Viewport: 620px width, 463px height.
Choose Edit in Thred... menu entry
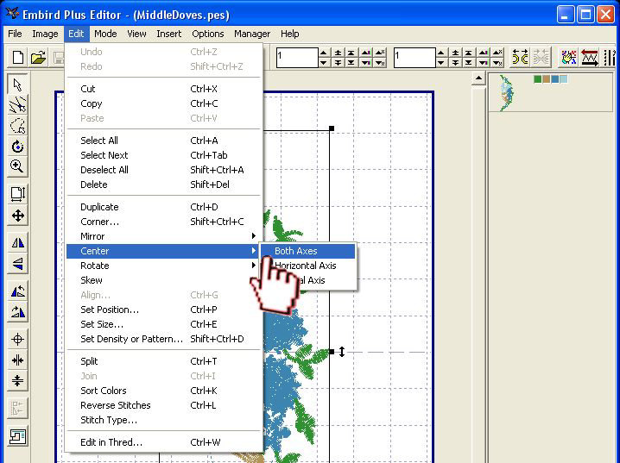164,442
